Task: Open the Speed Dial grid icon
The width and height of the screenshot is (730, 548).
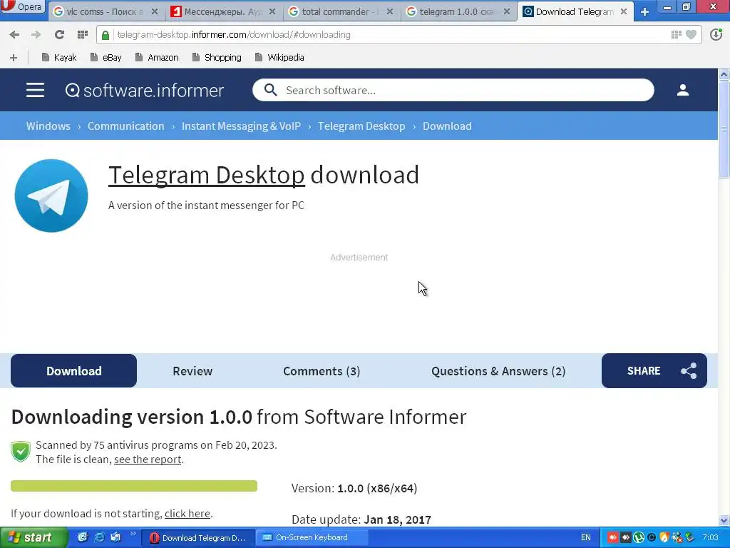Action: coord(83,34)
